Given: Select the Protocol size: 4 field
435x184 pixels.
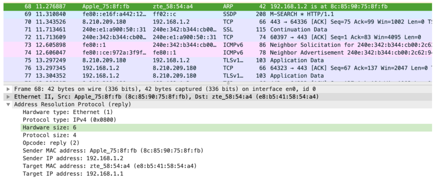Looking at the screenshot, I should point(226,135).
